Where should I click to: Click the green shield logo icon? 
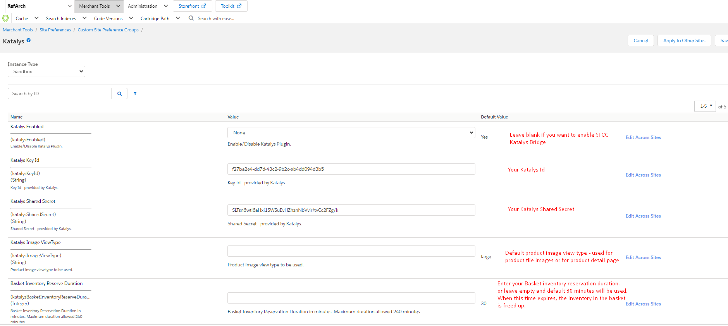tap(5, 18)
